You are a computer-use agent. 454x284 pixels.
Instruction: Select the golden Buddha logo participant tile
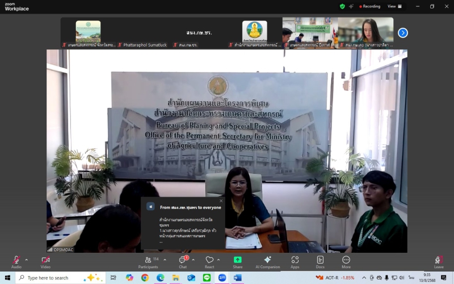click(254, 33)
